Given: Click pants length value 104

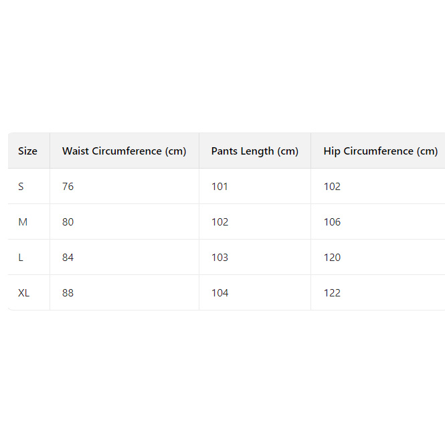Looking at the screenshot, I should (x=219, y=293).
